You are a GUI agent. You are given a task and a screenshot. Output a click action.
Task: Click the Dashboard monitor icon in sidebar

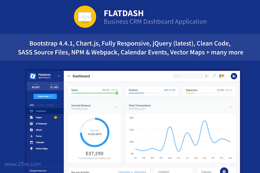[x=31, y=111]
